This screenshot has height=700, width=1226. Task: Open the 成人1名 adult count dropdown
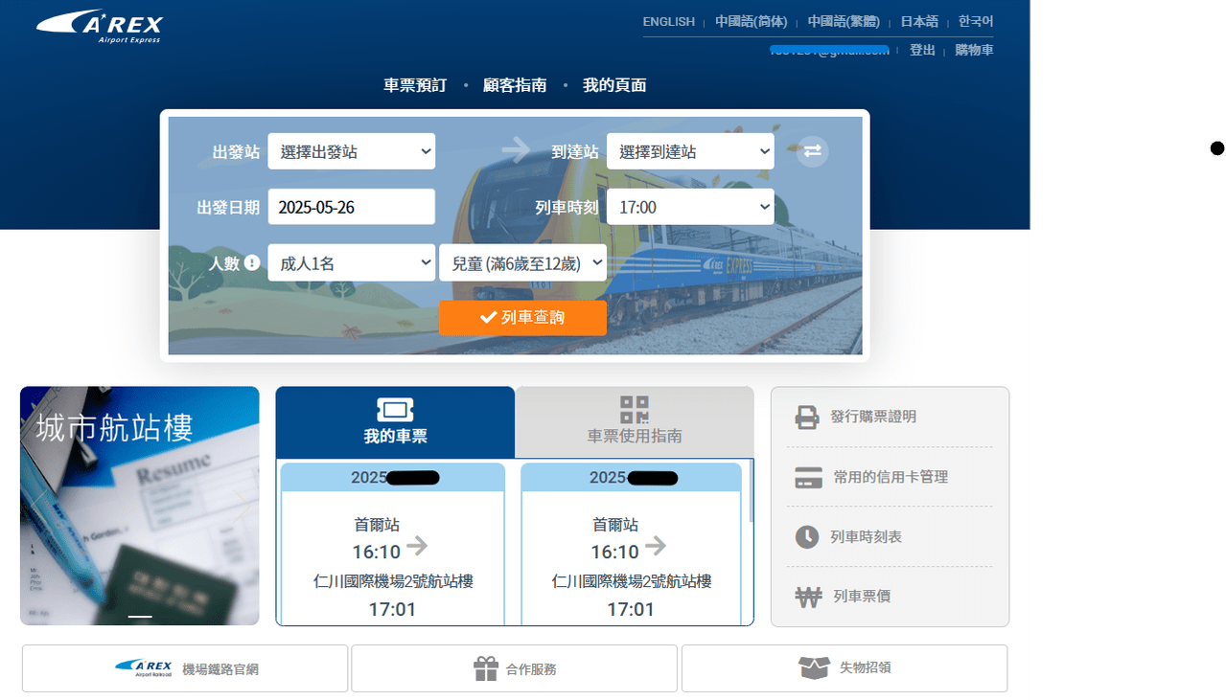(351, 262)
